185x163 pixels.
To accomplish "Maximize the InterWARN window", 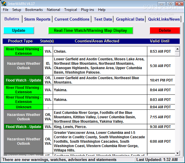I will (170, 4).
